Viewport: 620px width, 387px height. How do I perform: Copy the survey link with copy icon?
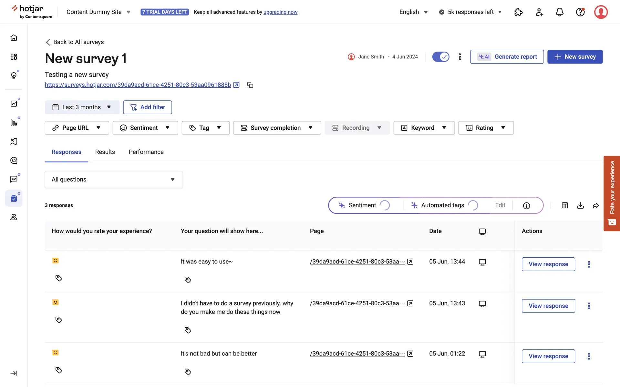point(250,85)
